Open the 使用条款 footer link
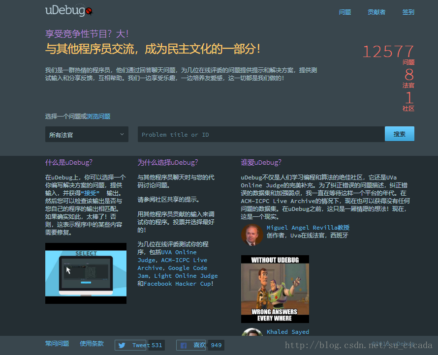The image size is (438, 355). [92, 344]
